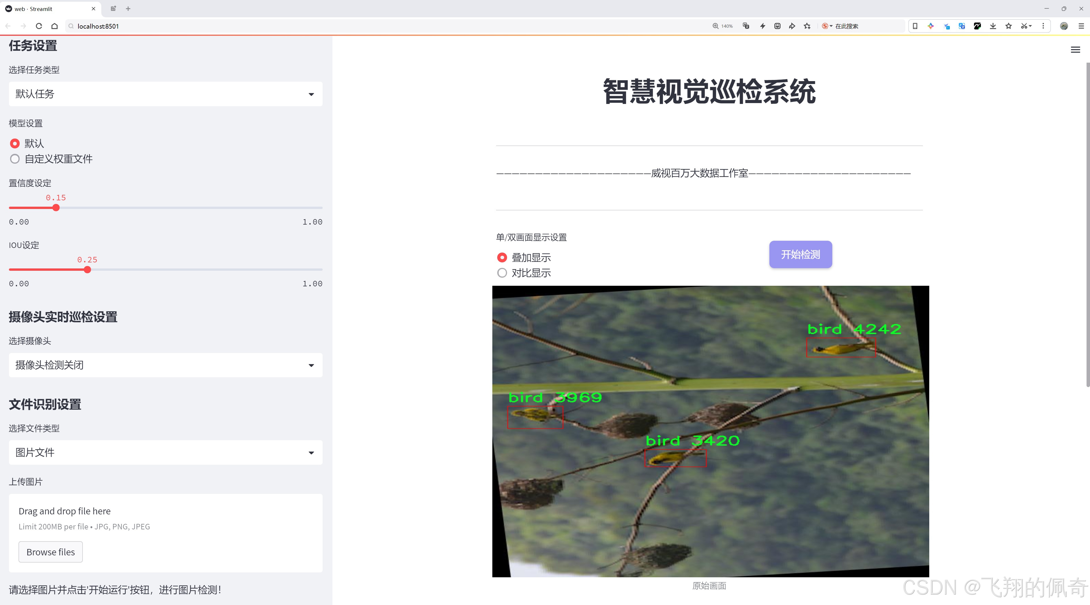This screenshot has width=1090, height=605.
Task: Select the 自定义权重文件 radio option
Action: point(15,159)
